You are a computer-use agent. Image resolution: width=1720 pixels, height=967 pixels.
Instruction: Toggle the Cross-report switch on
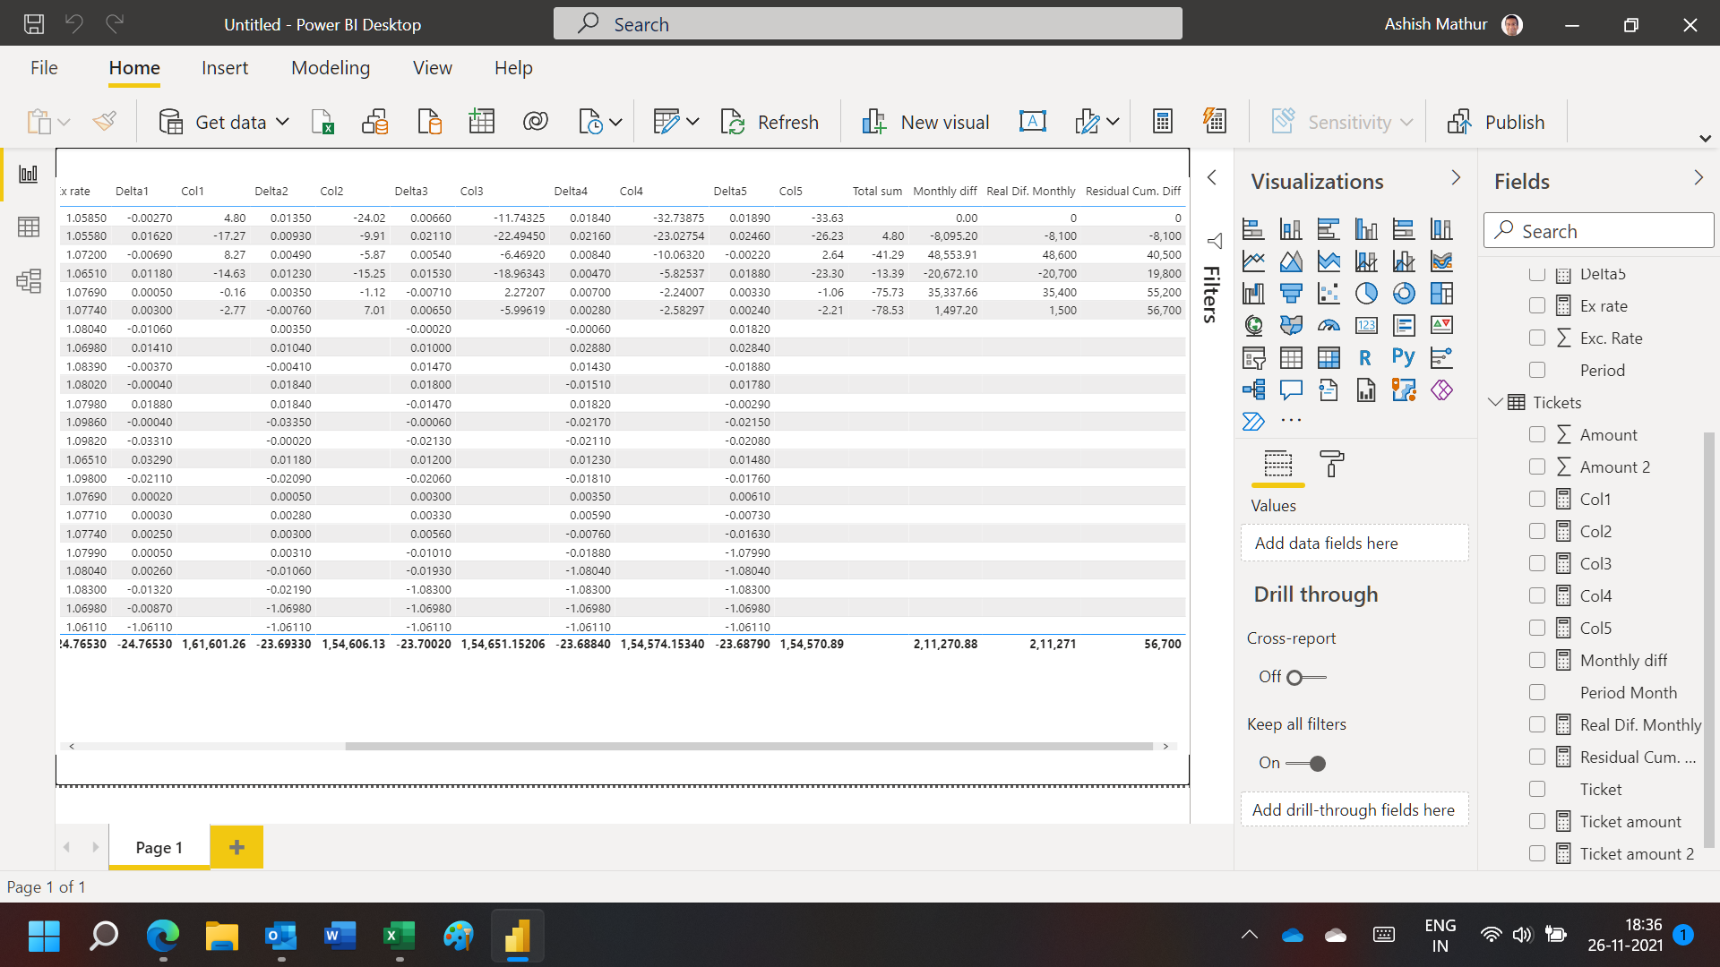click(x=1306, y=678)
